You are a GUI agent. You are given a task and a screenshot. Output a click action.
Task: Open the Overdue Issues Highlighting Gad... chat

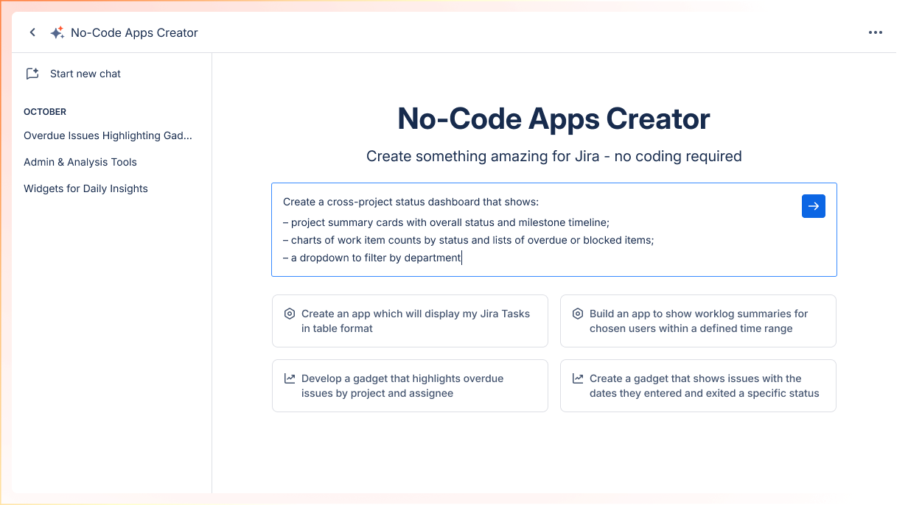108,135
